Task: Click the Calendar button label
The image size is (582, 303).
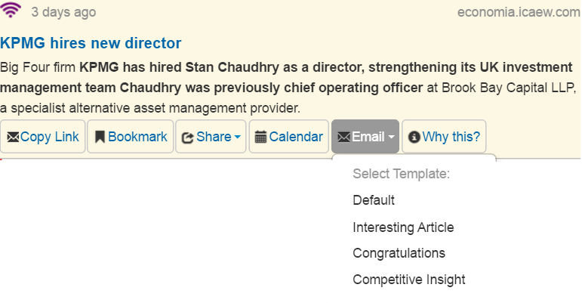Action: pyautogui.click(x=296, y=137)
